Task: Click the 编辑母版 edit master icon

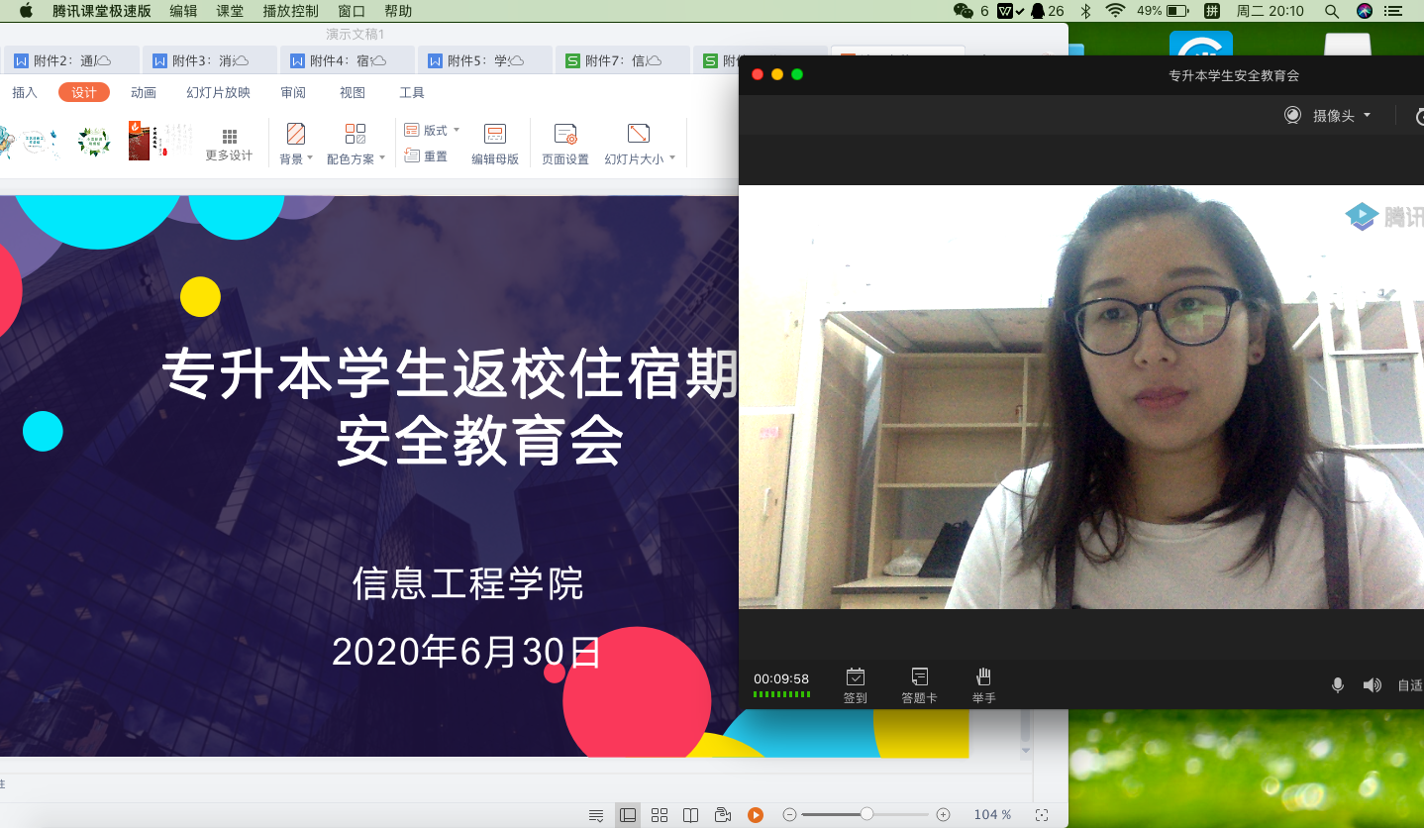Action: pos(495,135)
